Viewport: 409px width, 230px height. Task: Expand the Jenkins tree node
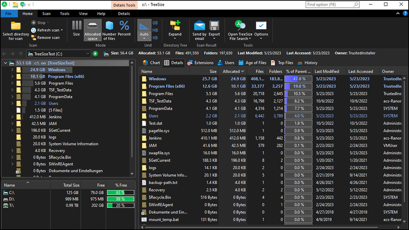pyautogui.click(x=13, y=117)
